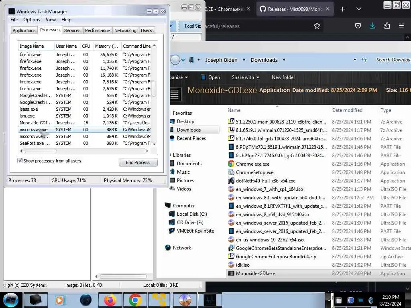This screenshot has height=308, width=411.
Task: Open Local Disk (C:) in navigation pane
Action: [x=191, y=214]
